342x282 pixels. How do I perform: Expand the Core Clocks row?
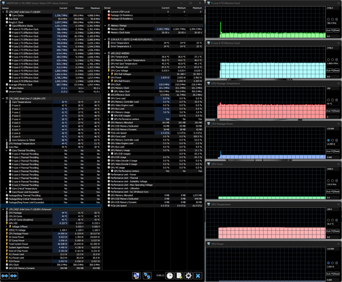(x=7, y=16)
